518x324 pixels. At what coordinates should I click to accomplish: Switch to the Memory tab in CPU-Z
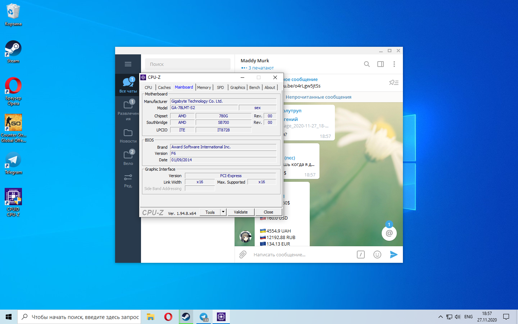pos(204,87)
